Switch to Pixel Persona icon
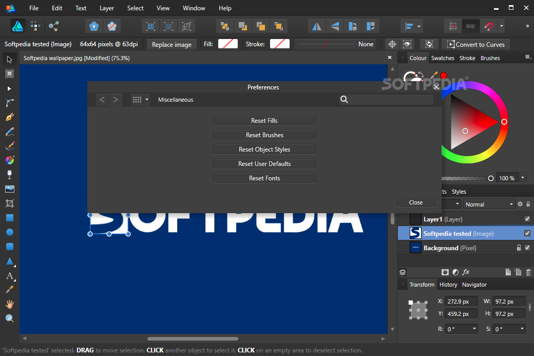Viewport: 534px width, 356px height. [35, 26]
